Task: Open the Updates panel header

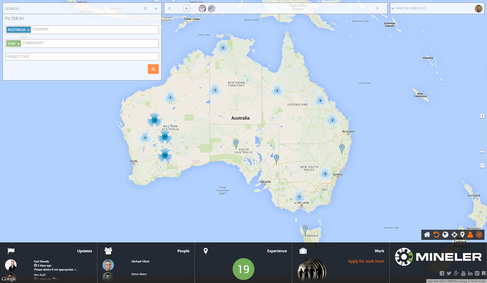Action: (84, 251)
